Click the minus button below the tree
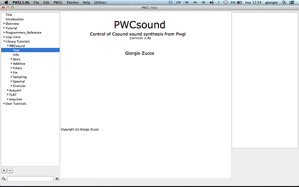Viewport: 299px width, 187px height. click(x=10, y=171)
